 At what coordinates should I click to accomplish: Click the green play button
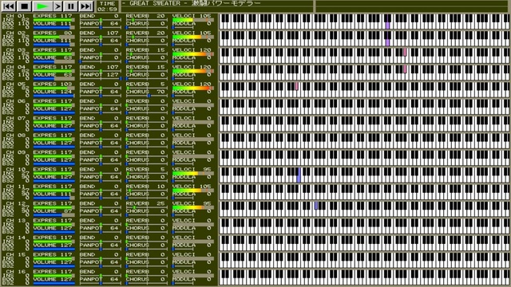[x=42, y=6]
